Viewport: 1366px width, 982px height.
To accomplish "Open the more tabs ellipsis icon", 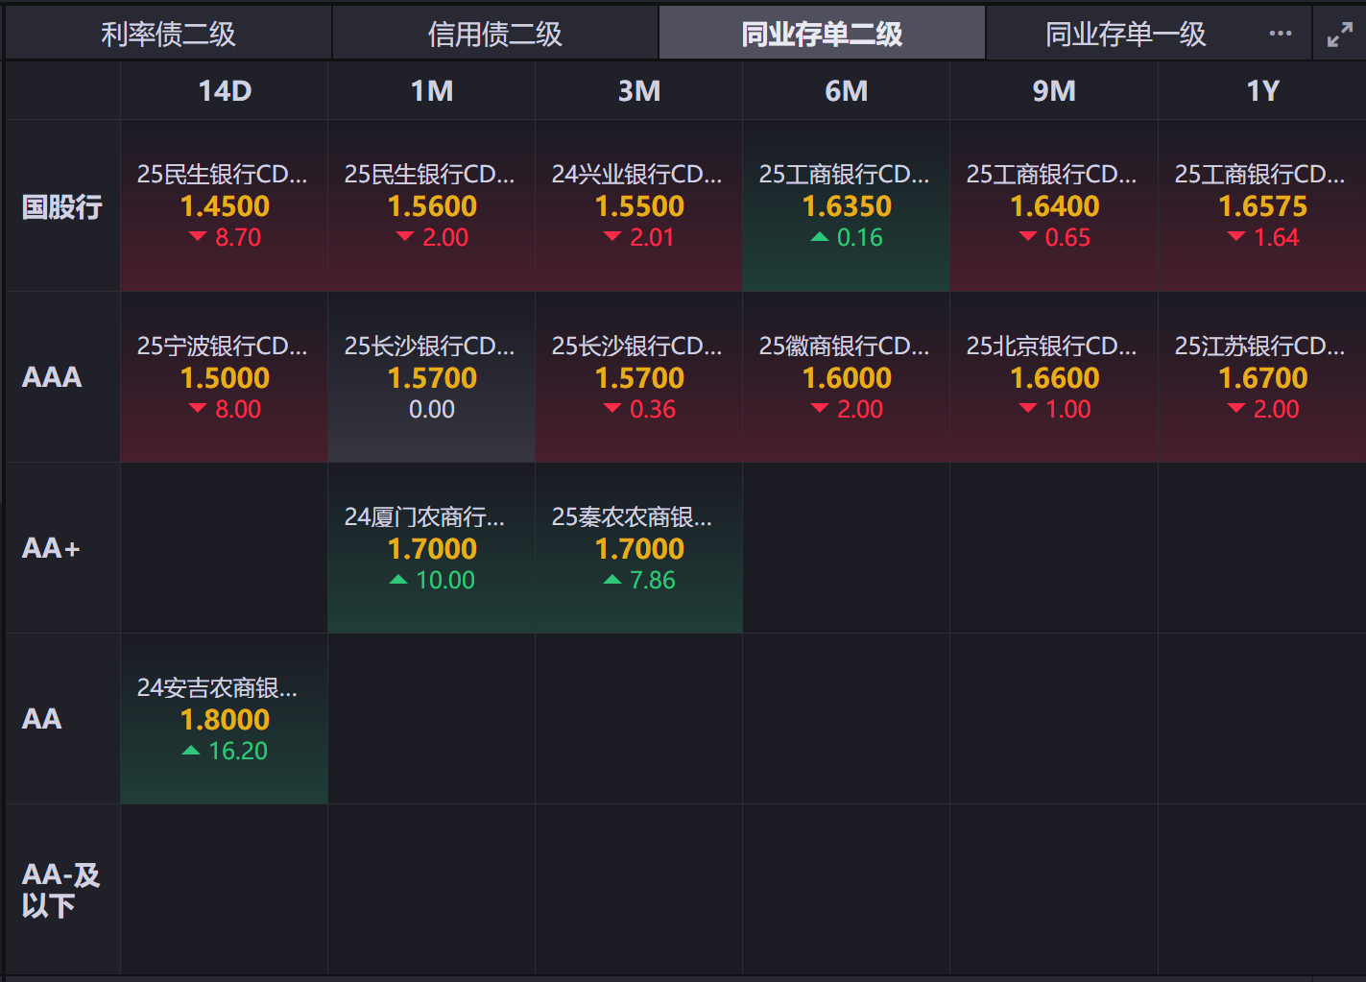I will 1280,34.
